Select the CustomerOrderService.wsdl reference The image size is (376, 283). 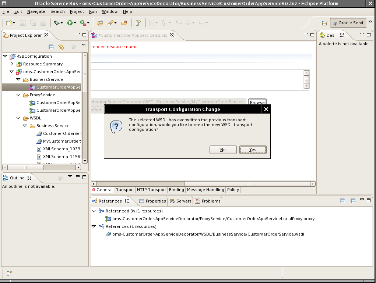pyautogui.click(x=205, y=234)
